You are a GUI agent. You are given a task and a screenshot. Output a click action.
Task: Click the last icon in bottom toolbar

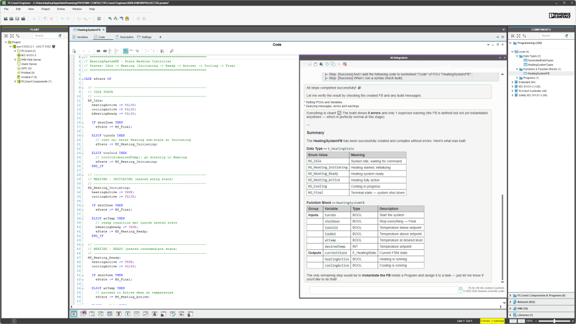pyautogui.click(x=190, y=314)
